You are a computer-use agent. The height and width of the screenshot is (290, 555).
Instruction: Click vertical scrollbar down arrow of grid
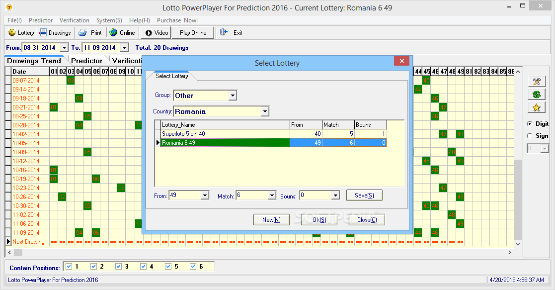(518, 244)
